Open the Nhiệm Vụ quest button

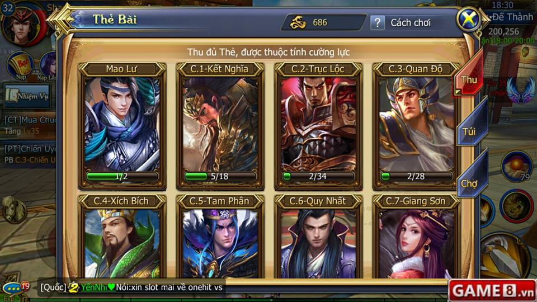point(27,96)
